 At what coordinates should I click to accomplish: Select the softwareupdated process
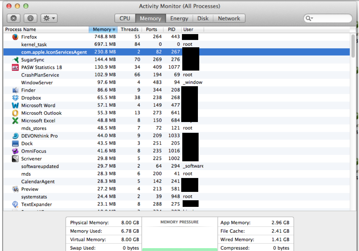tap(40, 166)
